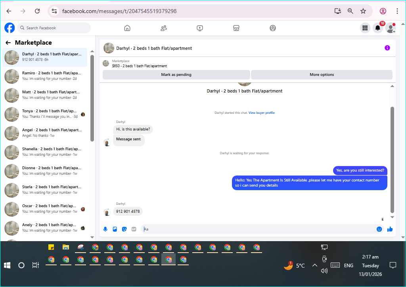Click the ENG language indicator
The image size is (406, 287).
(x=349, y=266)
